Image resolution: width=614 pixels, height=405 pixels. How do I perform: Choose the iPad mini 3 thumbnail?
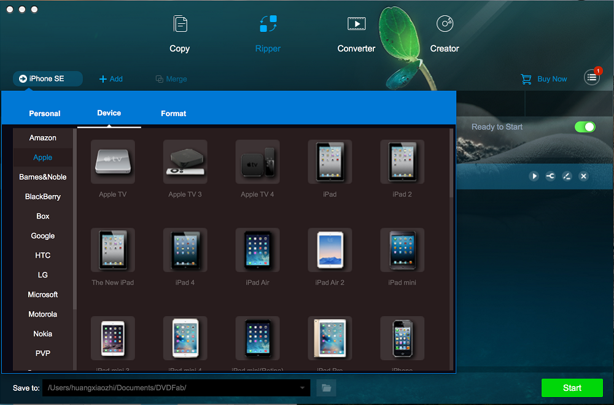click(113, 338)
